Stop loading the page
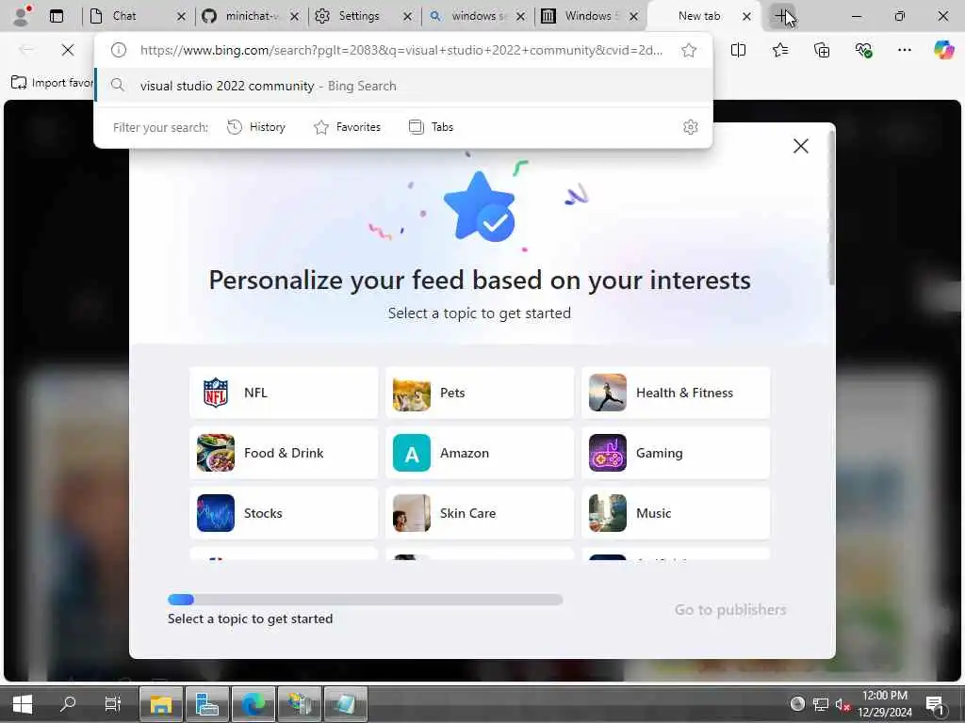This screenshot has height=723, width=965. (68, 50)
